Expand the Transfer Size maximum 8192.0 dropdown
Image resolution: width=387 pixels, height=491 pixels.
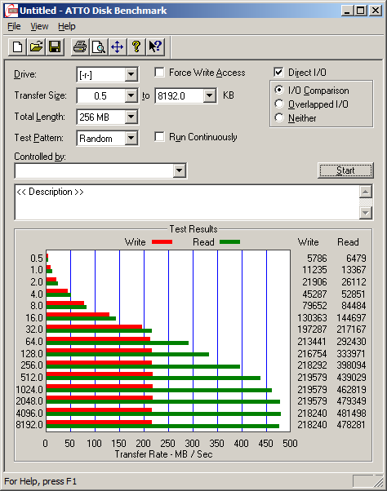pos(210,95)
